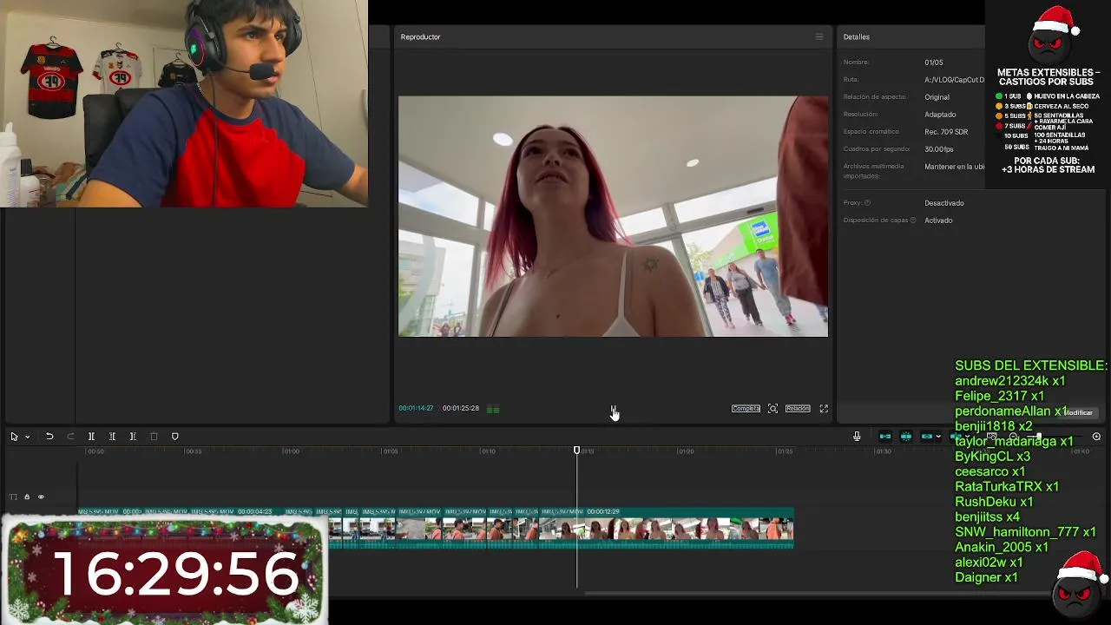Screen dimensions: 1111x625
Task: Click the color space value Rec. 709 SDR
Action: tap(946, 132)
